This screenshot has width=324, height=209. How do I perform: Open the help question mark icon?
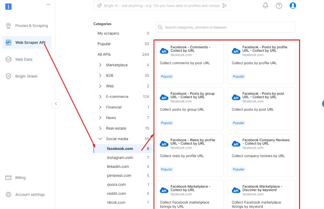pos(279,6)
